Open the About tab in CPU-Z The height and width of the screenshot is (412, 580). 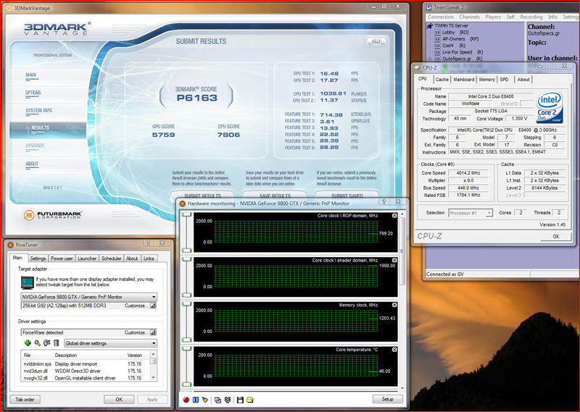tap(523, 80)
